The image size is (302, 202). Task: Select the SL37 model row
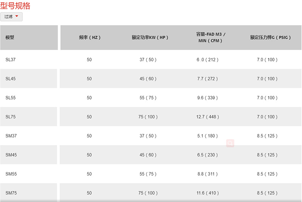(x=151, y=60)
